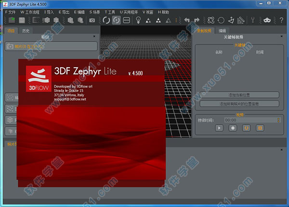The image size is (289, 207).
Task: Click the wireframe triangles display icon
Action: pos(168,20)
